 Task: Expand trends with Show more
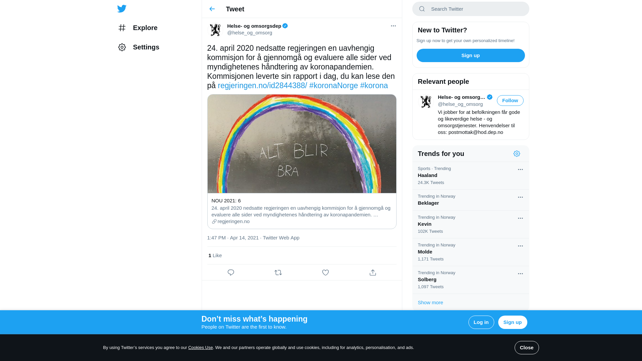430,303
